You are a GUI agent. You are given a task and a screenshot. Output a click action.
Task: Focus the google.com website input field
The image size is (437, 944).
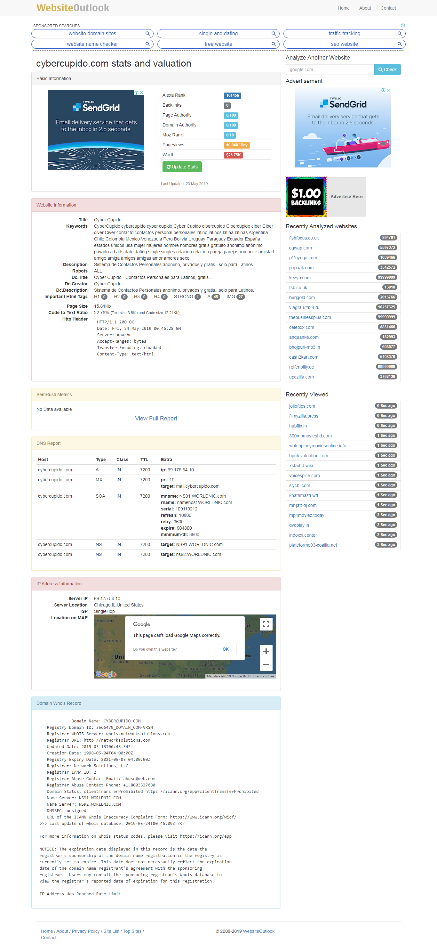pos(330,69)
